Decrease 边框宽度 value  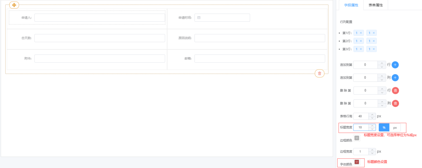372,154
